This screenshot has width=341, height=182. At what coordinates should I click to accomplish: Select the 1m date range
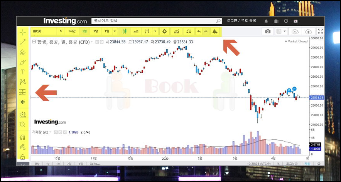58,164
